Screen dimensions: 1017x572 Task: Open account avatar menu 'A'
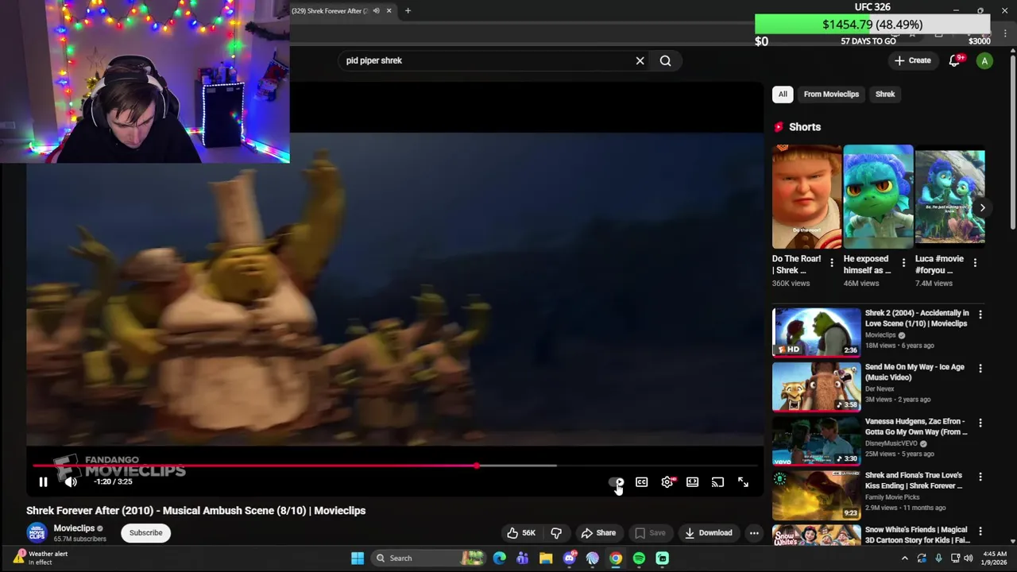coord(984,61)
